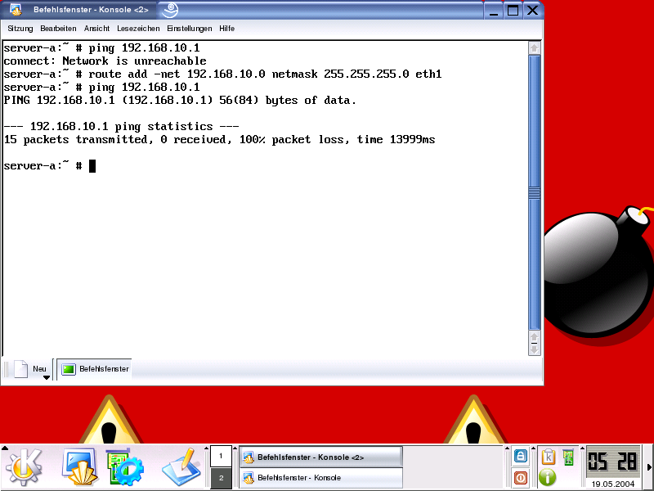Image resolution: width=654 pixels, height=491 pixels.
Task: Click the arrow handle left of taskbar entries
Action: pos(235,448)
